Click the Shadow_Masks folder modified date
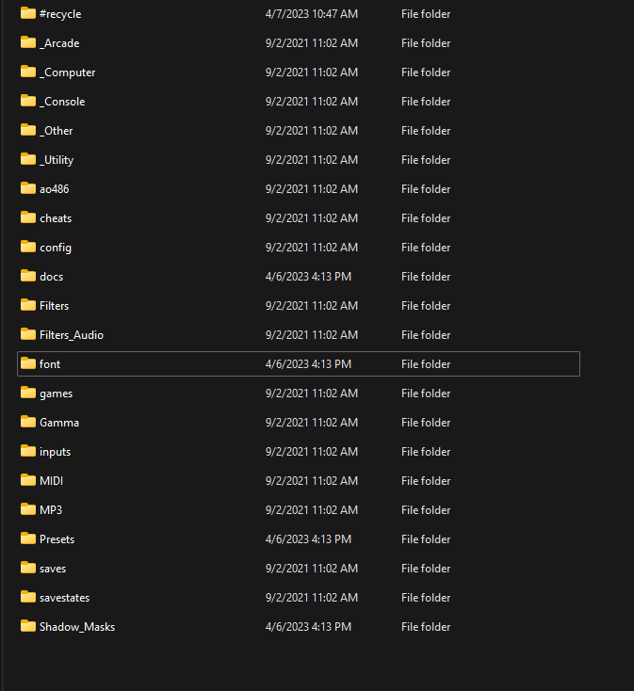This screenshot has width=634, height=691. point(308,627)
